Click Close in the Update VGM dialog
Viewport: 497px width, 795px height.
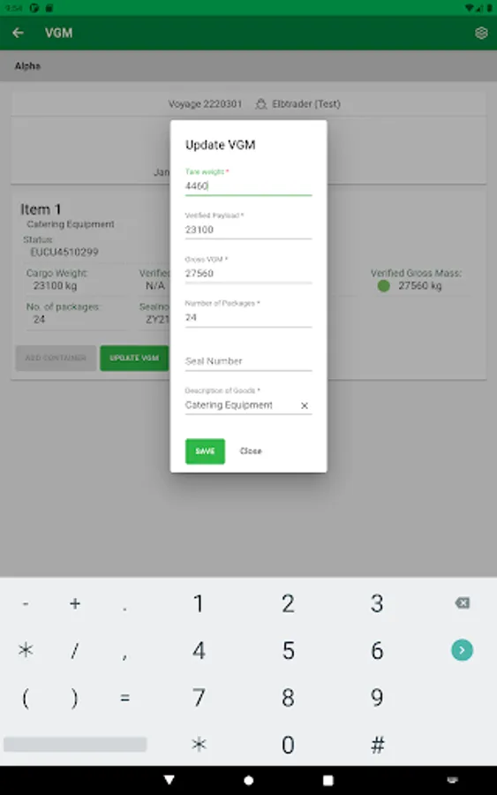coord(251,450)
